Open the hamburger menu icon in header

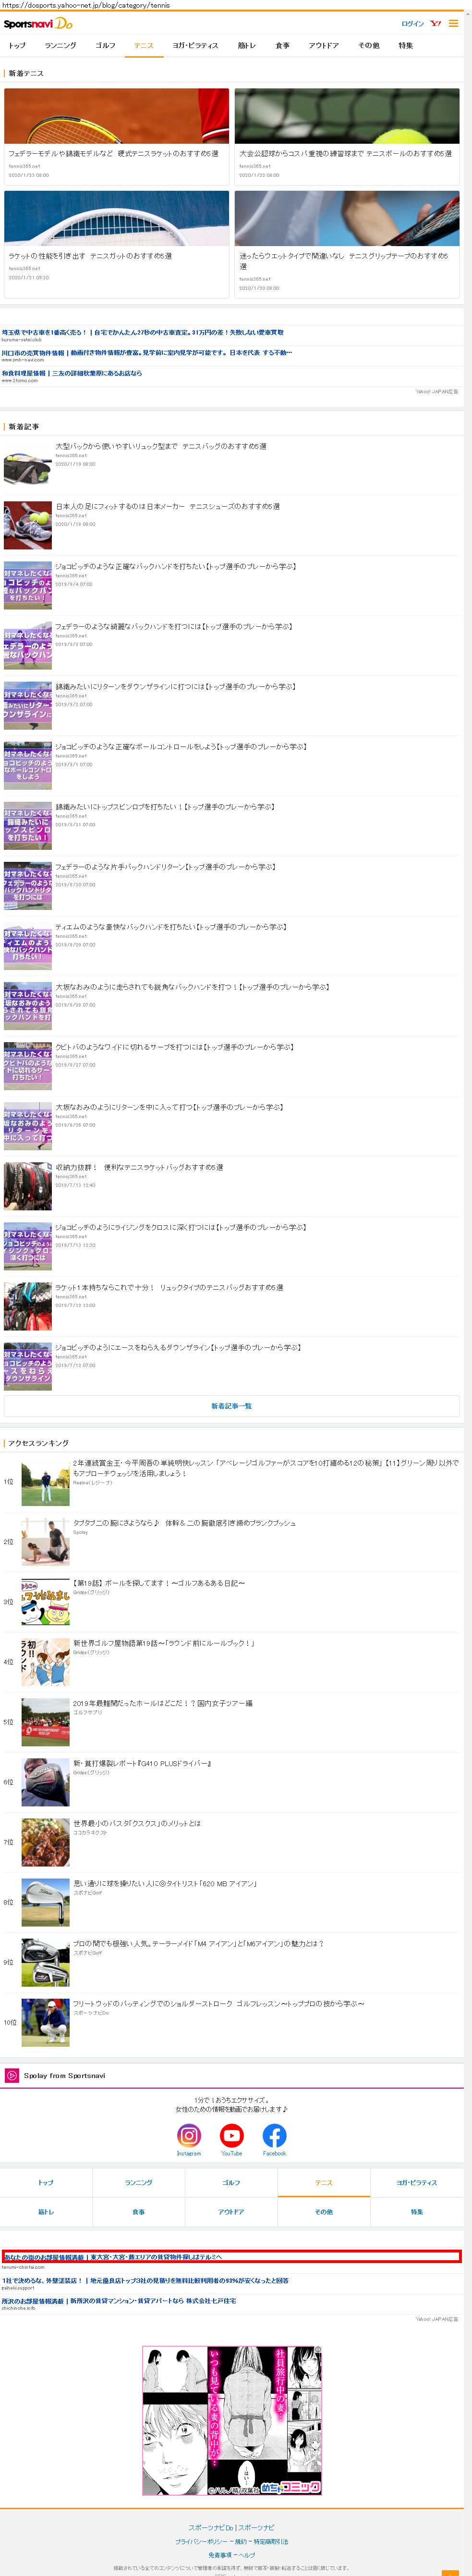point(453,23)
